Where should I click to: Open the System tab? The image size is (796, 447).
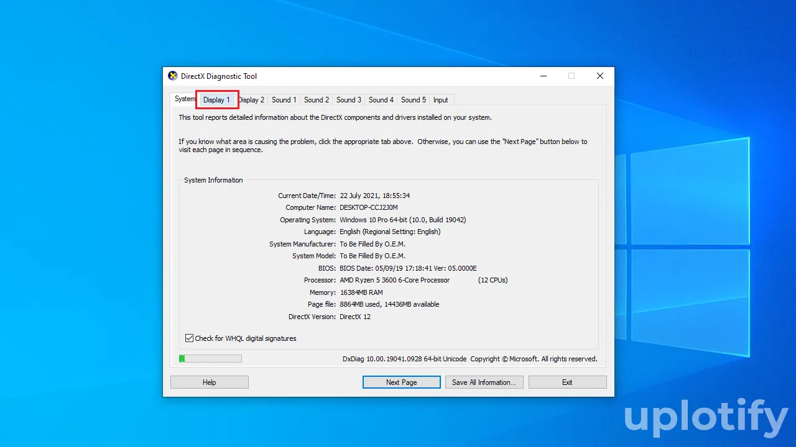click(x=184, y=99)
